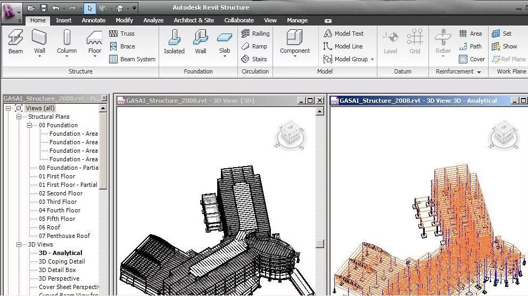
Task: Open the 01 First Floor plan
Action: [x=57, y=176]
